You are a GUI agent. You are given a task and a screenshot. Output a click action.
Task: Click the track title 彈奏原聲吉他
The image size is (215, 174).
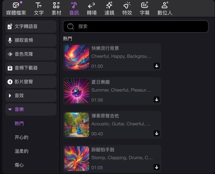[105, 116]
